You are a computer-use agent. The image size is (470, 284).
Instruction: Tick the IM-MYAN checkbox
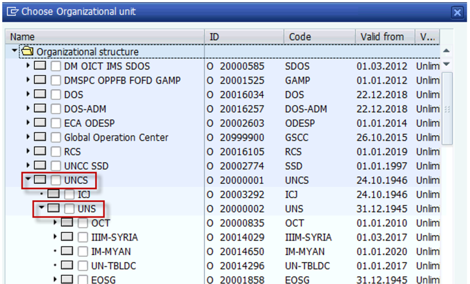(x=83, y=252)
